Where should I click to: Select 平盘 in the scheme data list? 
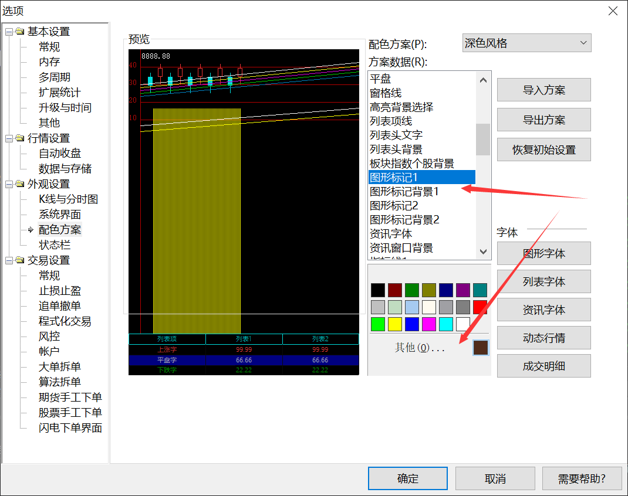(422, 79)
